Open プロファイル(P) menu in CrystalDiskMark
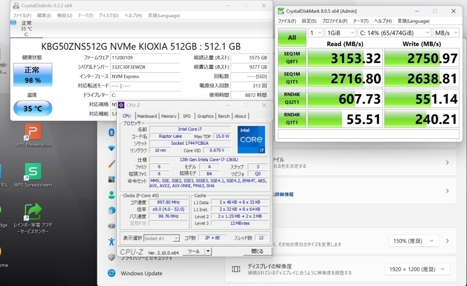Image resolution: width=467 pixels, height=286 pixels. pyautogui.click(x=335, y=21)
